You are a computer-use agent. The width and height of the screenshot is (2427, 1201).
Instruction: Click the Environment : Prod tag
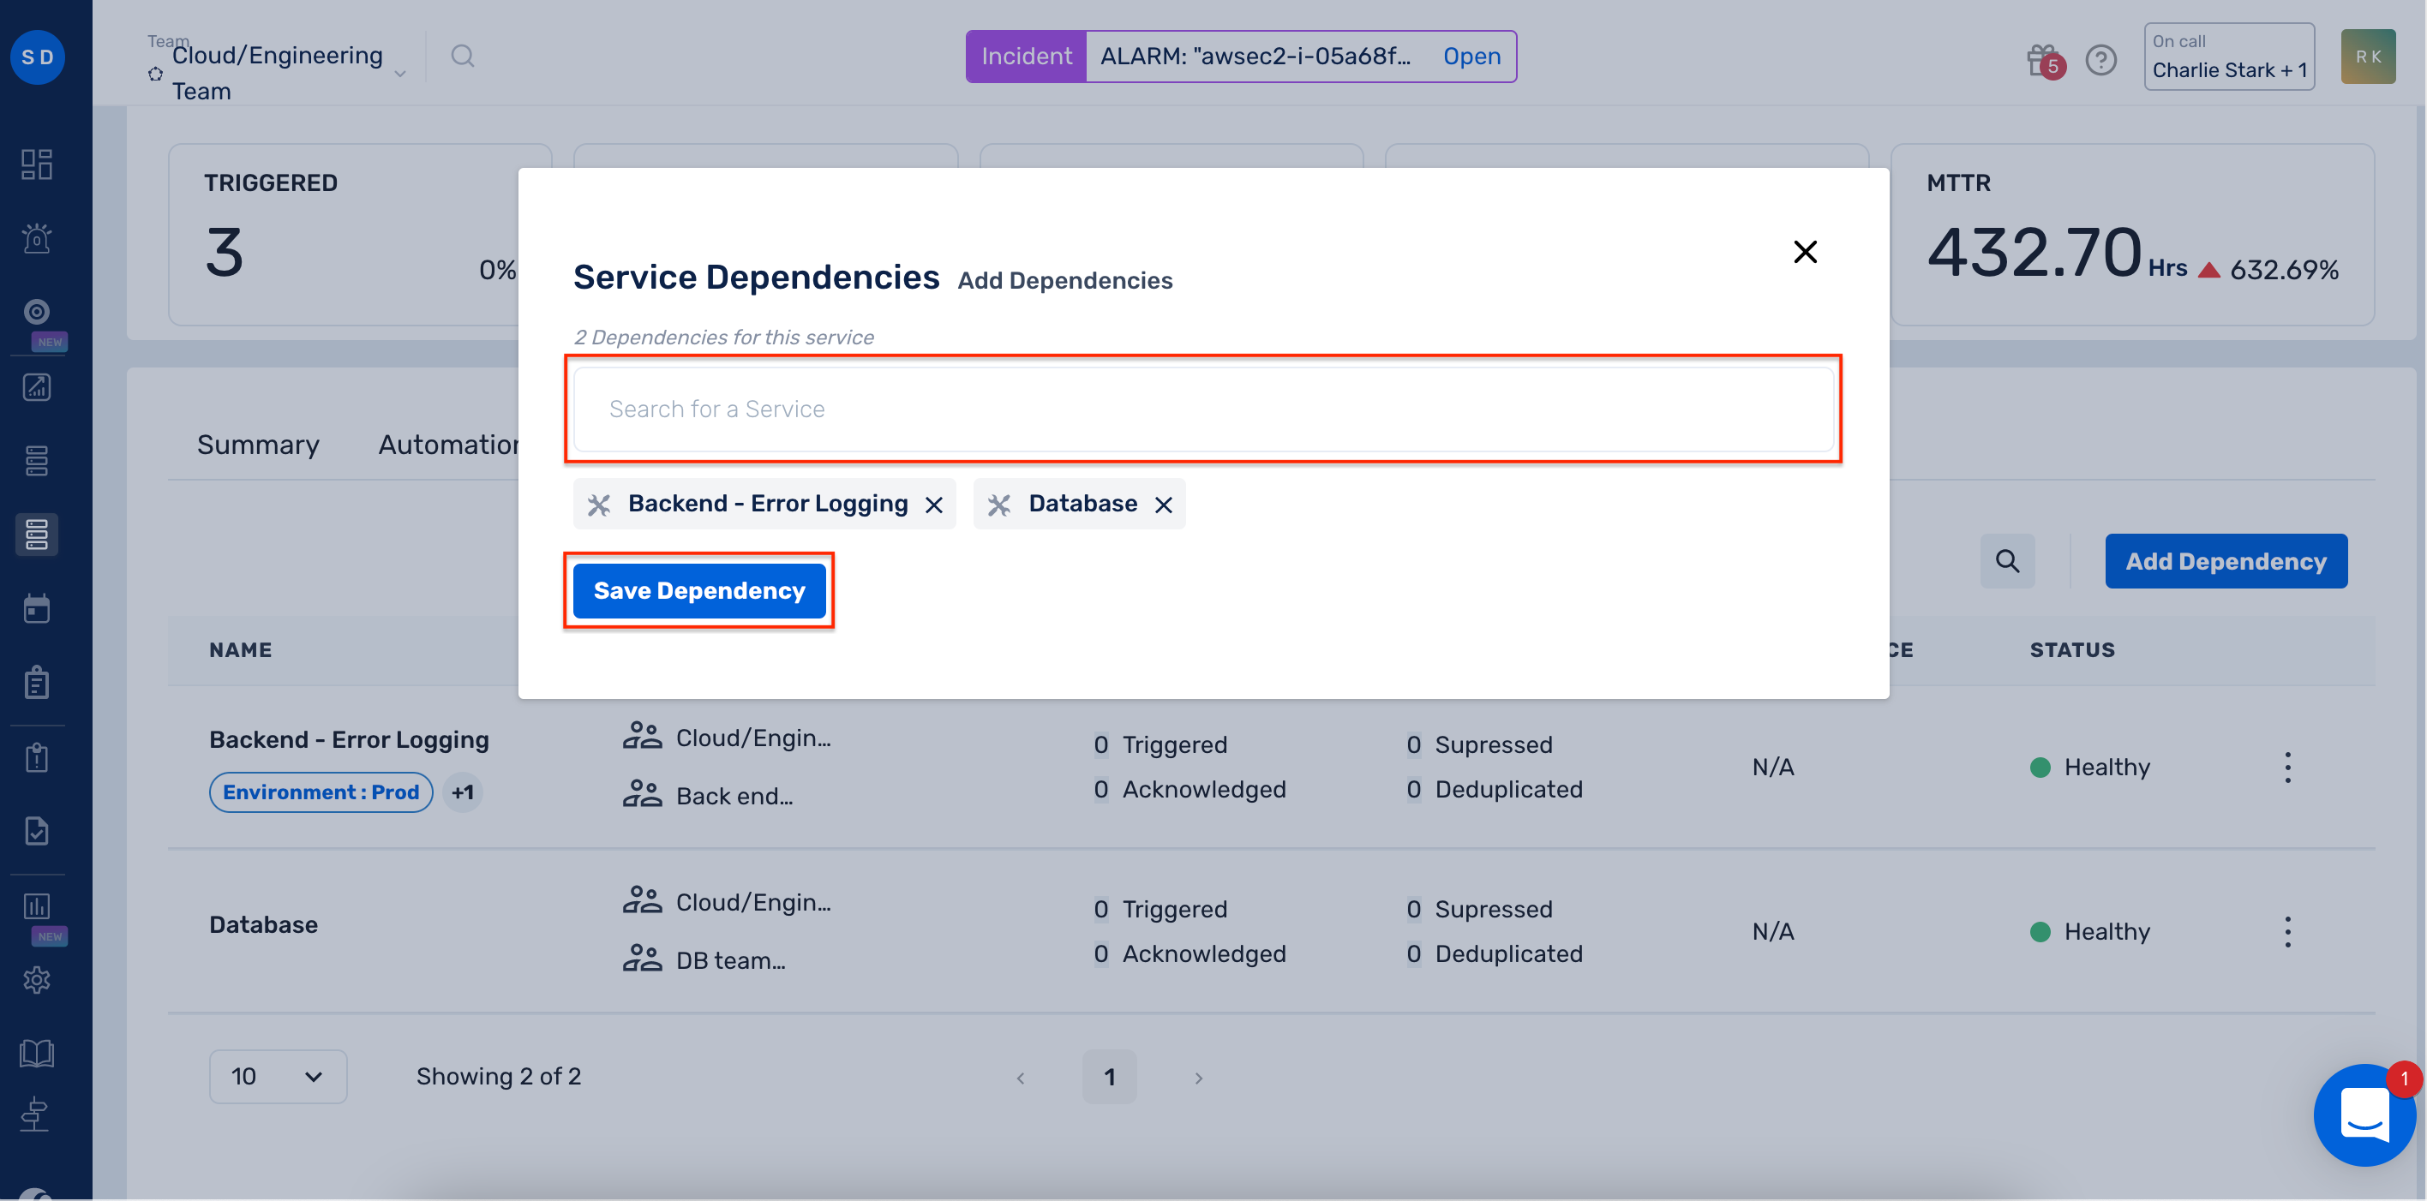321,792
